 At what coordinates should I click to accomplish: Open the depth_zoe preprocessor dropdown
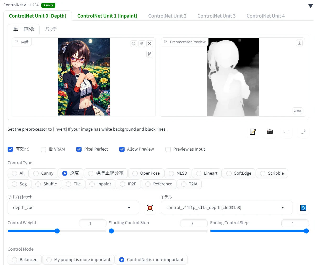[x=73, y=207]
